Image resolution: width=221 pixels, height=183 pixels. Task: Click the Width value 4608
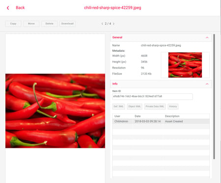pyautogui.click(x=144, y=56)
